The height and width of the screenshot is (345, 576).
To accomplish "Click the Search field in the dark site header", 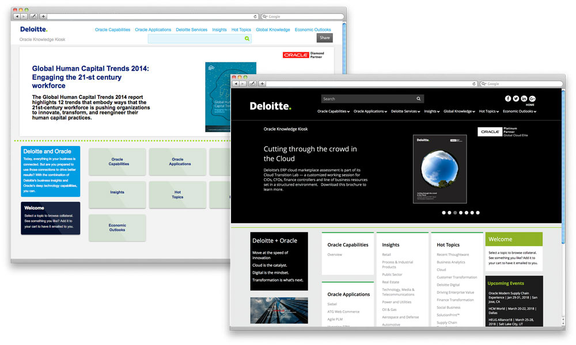I will pyautogui.click(x=373, y=99).
